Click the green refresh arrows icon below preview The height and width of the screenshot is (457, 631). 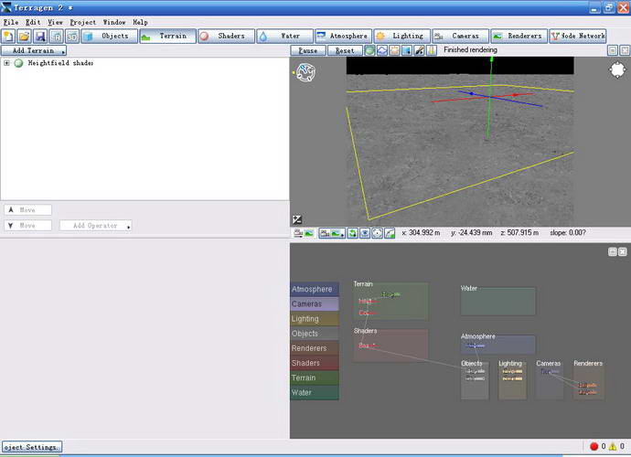pyautogui.click(x=352, y=233)
